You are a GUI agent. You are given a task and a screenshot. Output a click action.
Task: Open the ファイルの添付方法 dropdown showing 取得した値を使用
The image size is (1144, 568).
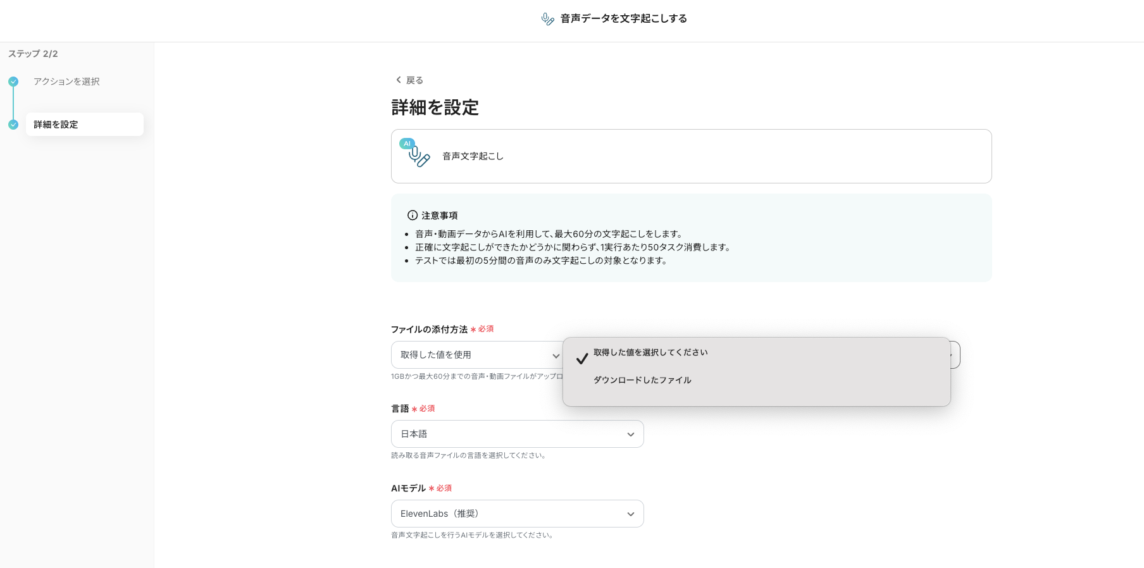(x=478, y=355)
